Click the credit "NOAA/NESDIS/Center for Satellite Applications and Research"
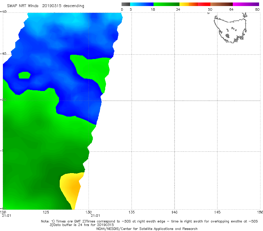Viewport: 263px width, 231px height. [x=147, y=229]
